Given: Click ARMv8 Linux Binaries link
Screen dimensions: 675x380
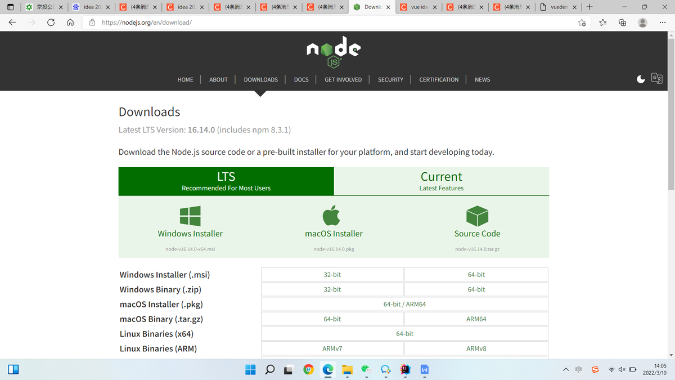Looking at the screenshot, I should (476, 348).
